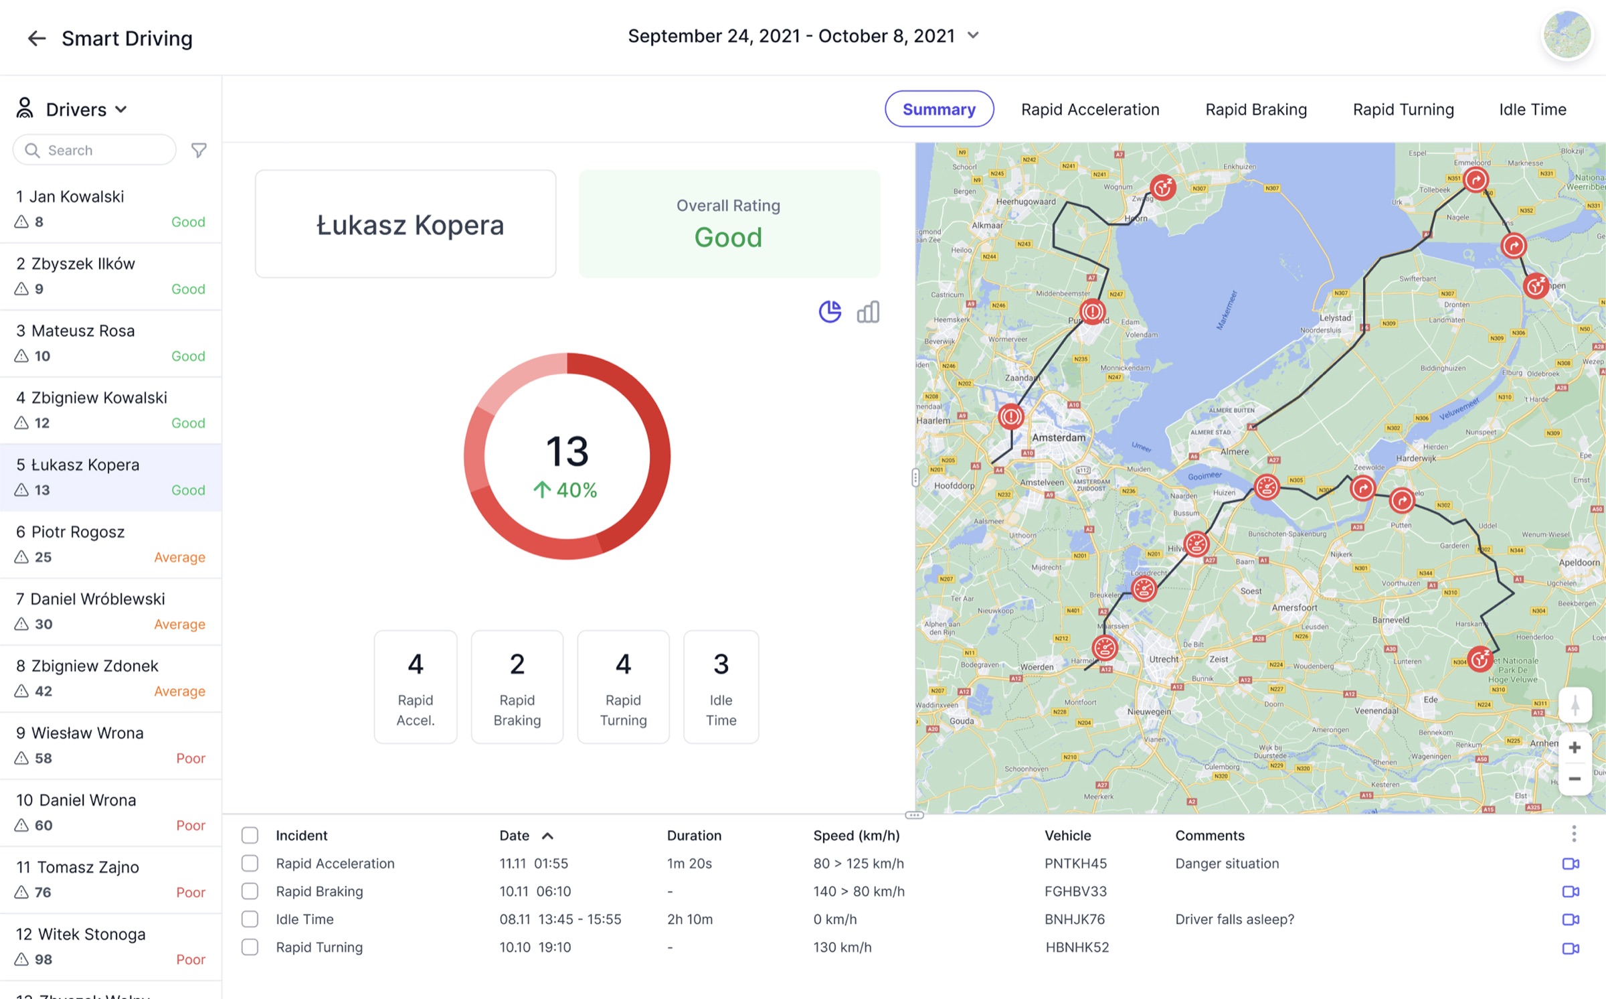Image resolution: width=1606 pixels, height=999 pixels.
Task: Click the Drivers person icon
Action: [24, 108]
